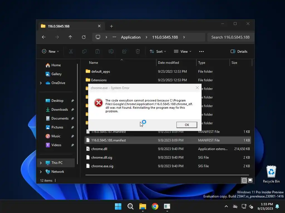The image size is (285, 213).
Task: Switch to large thumbnails view layout
Action: 250,180
